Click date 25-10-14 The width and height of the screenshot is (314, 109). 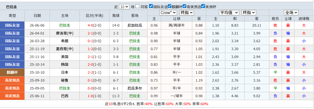coord(37,64)
